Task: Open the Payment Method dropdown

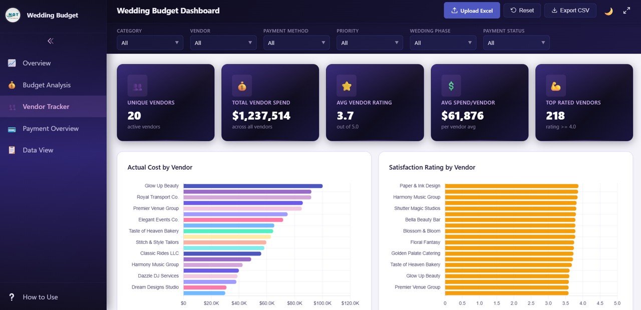Action: [x=296, y=43]
